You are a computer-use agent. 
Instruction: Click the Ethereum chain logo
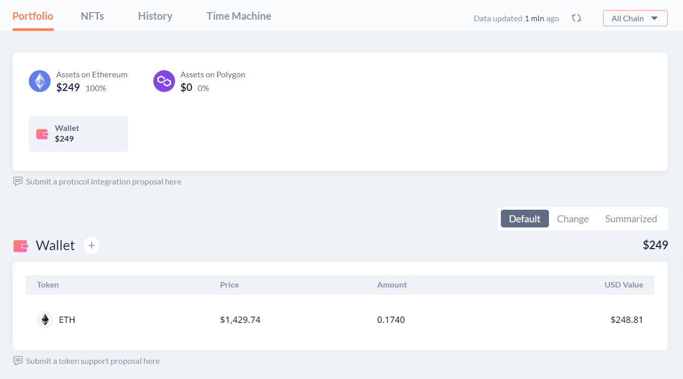coord(39,81)
